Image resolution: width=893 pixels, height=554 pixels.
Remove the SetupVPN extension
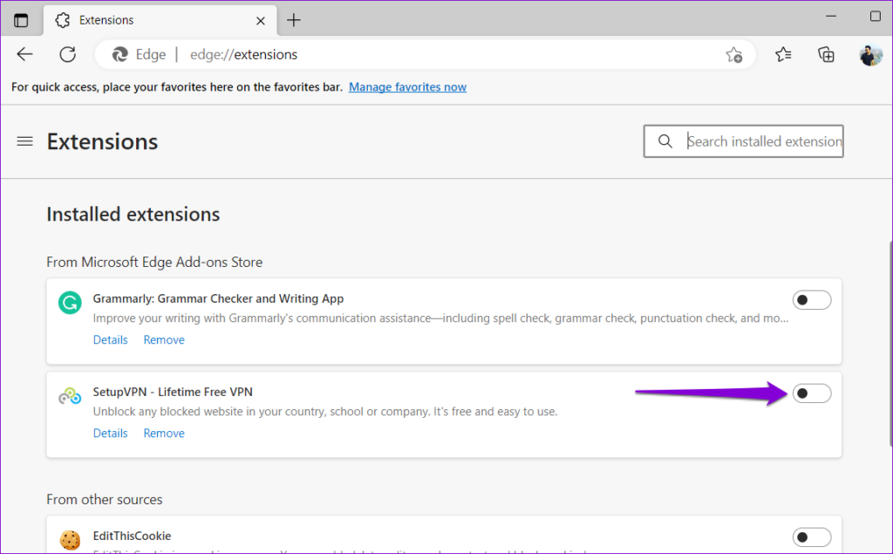click(164, 434)
